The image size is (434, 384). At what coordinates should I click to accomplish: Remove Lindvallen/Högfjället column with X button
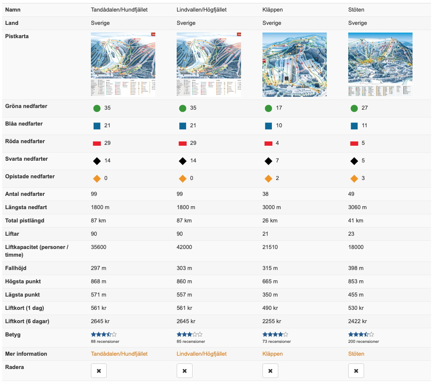[184, 371]
